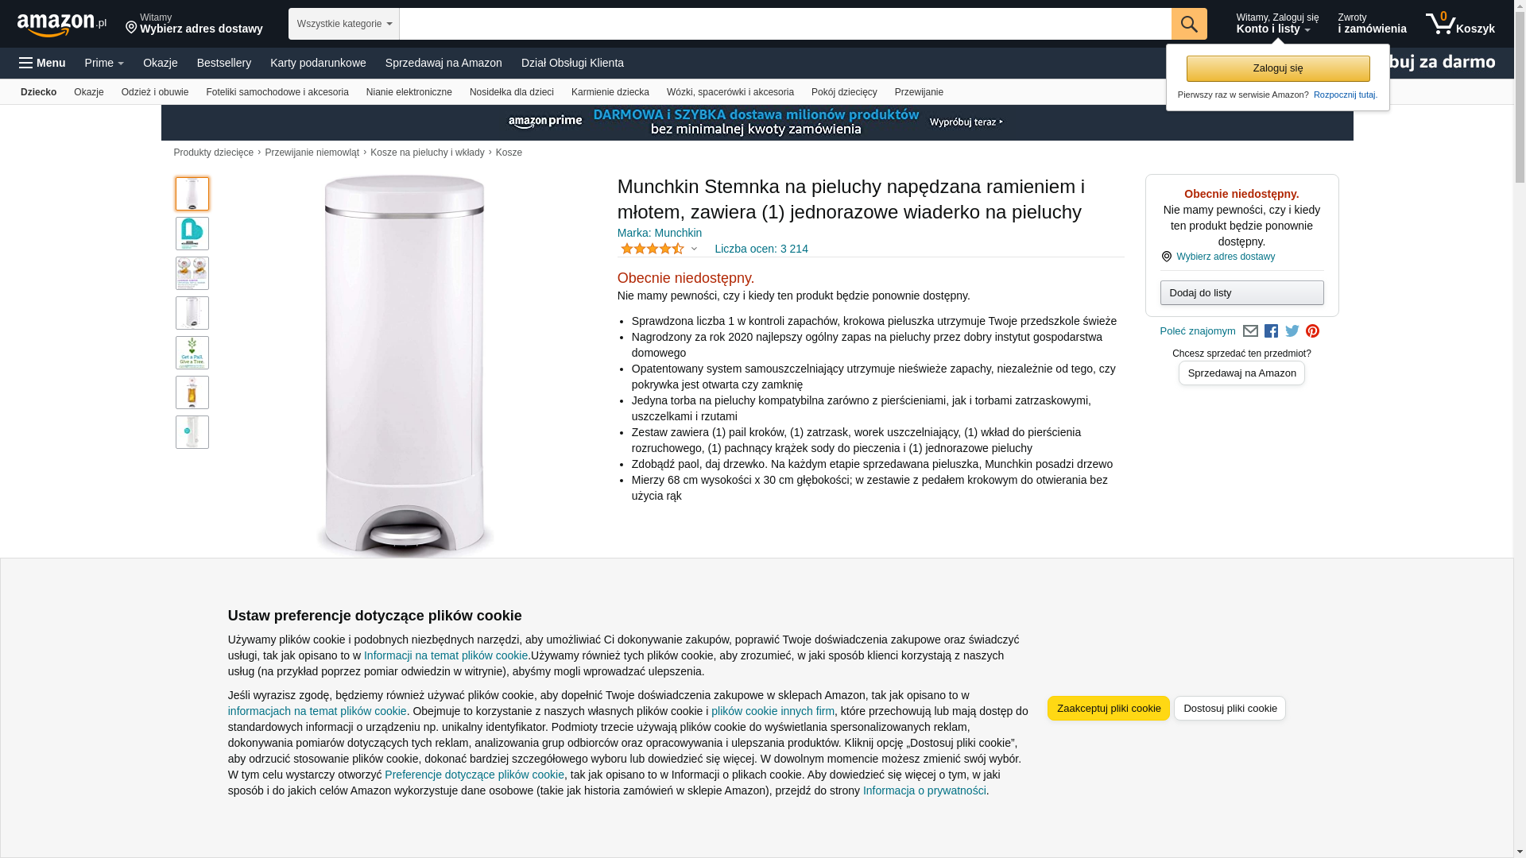Open star rating breakdown chevron
The height and width of the screenshot is (858, 1526).
694,249
